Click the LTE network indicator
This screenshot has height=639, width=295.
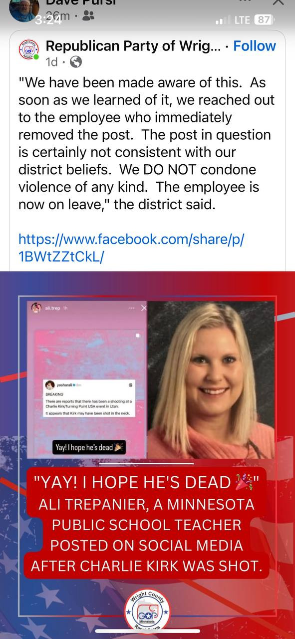(243, 20)
